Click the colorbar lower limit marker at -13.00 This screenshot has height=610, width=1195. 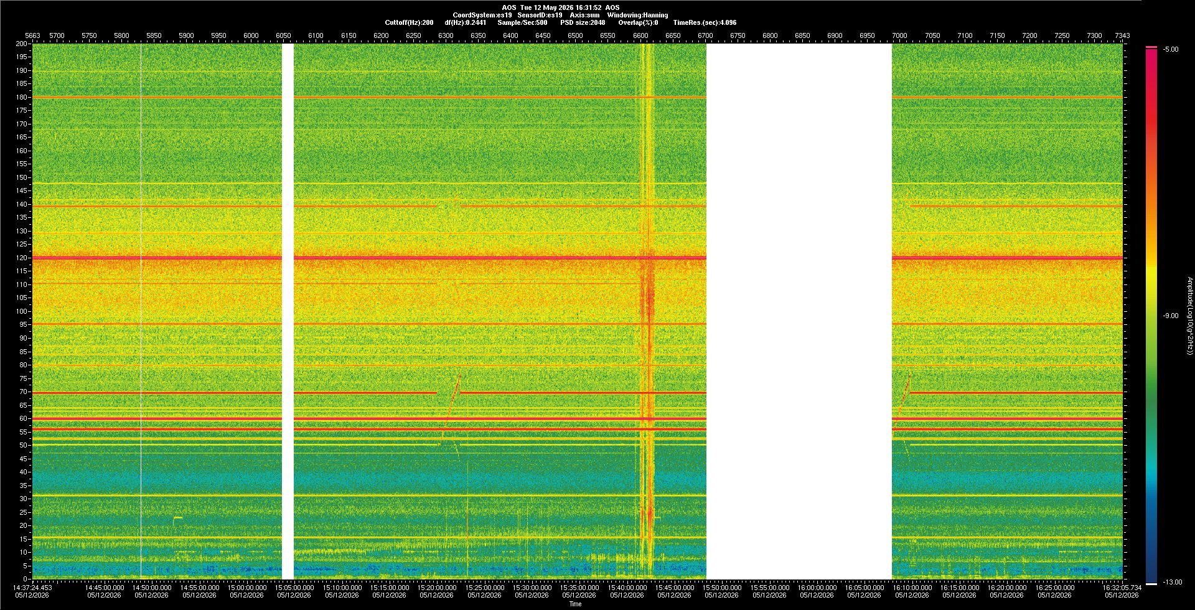pos(1151,583)
